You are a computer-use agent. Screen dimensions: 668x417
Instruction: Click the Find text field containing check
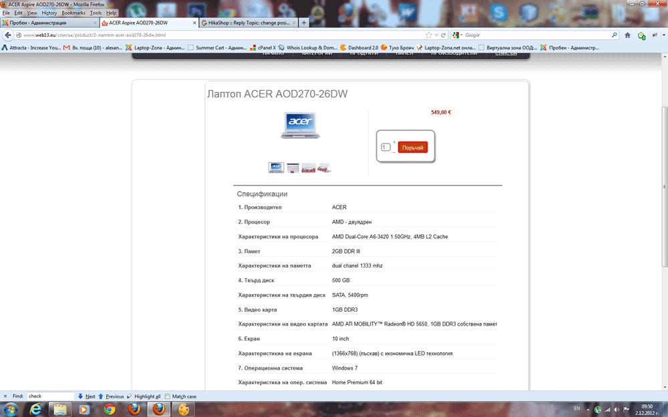click(50, 396)
